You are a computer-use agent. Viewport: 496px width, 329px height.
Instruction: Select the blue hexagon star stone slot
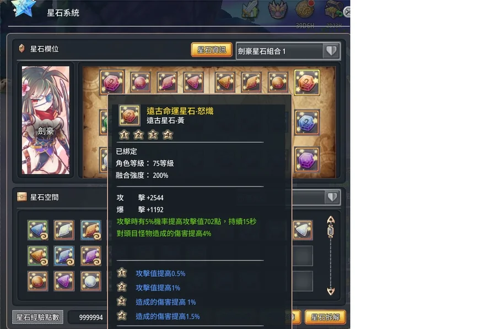pyautogui.click(x=306, y=123)
